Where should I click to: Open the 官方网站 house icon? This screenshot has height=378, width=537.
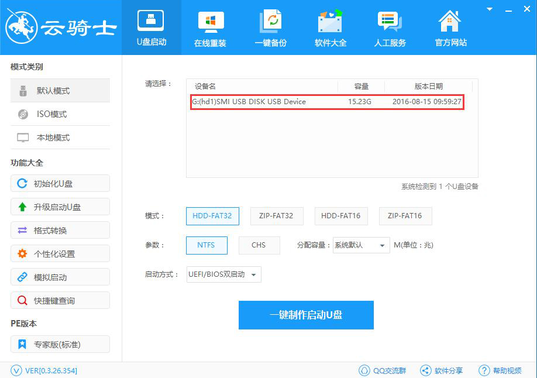[450, 21]
